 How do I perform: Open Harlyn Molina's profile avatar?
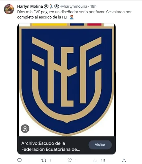[x=9, y=9]
